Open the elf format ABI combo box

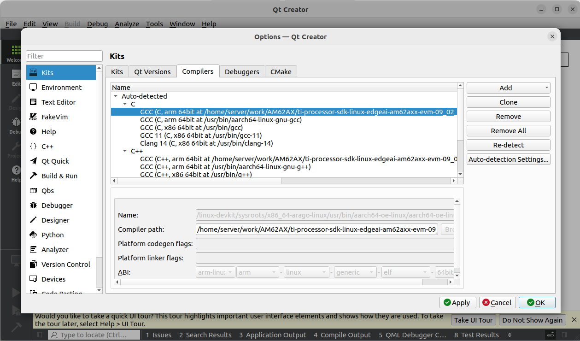pos(406,272)
